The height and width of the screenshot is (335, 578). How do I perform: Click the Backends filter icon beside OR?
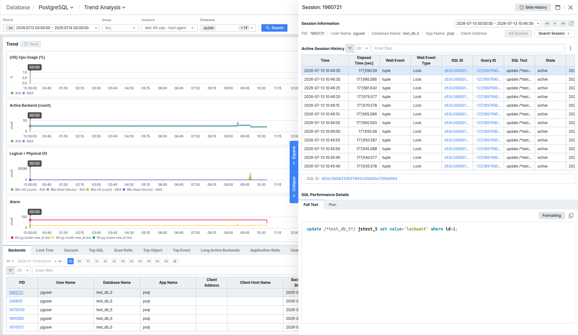(11, 270)
